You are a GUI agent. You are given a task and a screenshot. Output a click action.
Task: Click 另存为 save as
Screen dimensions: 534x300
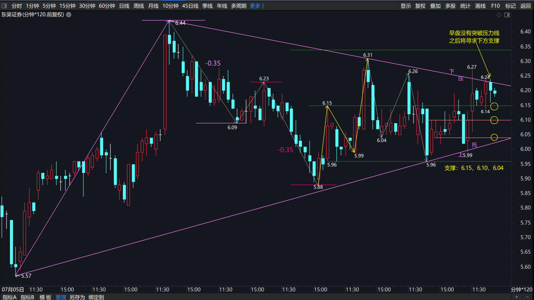77,297
